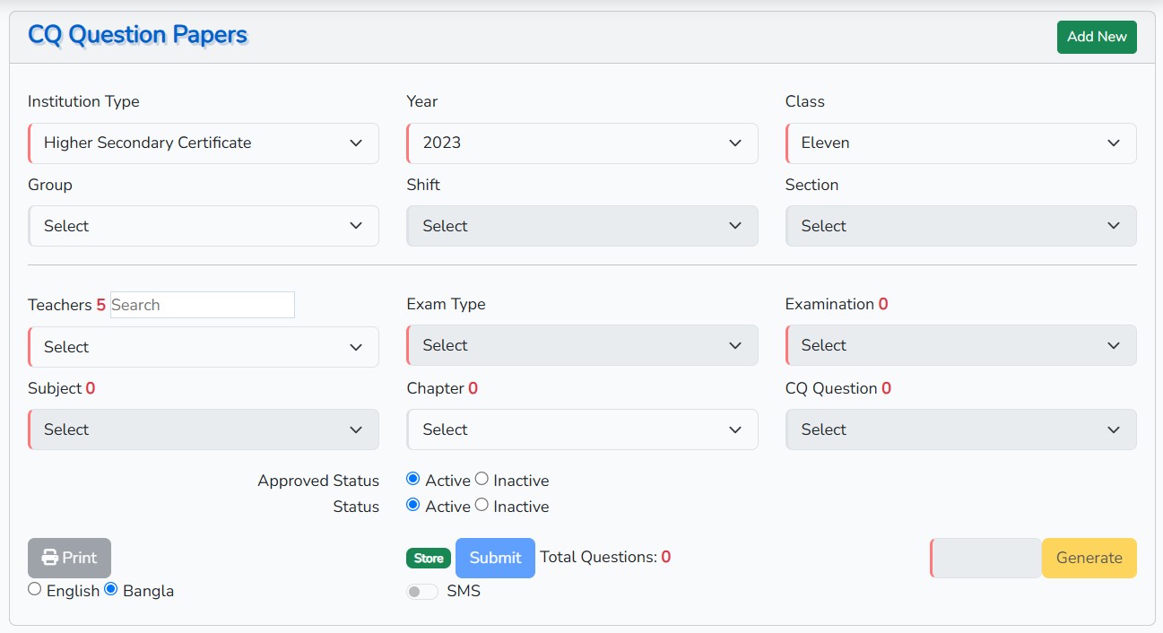Click the Add New button
The image size is (1163, 633).
click(x=1096, y=37)
